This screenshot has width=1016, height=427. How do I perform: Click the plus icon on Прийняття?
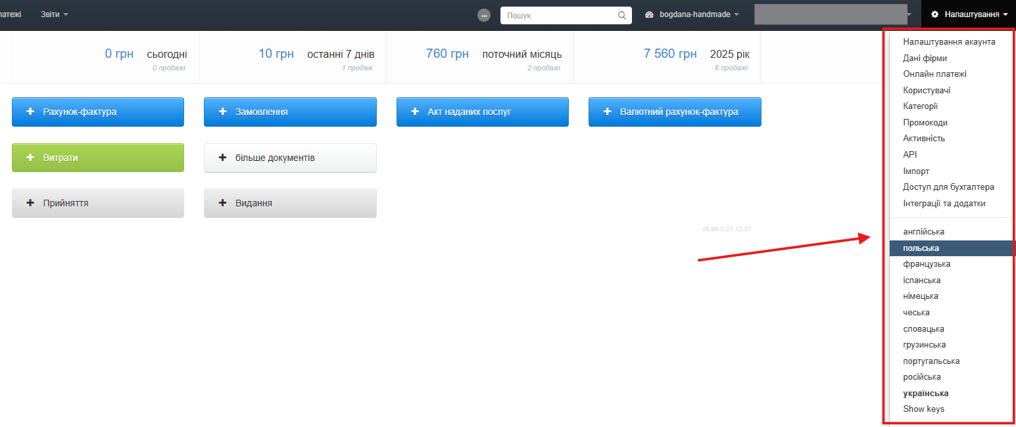[x=30, y=203]
